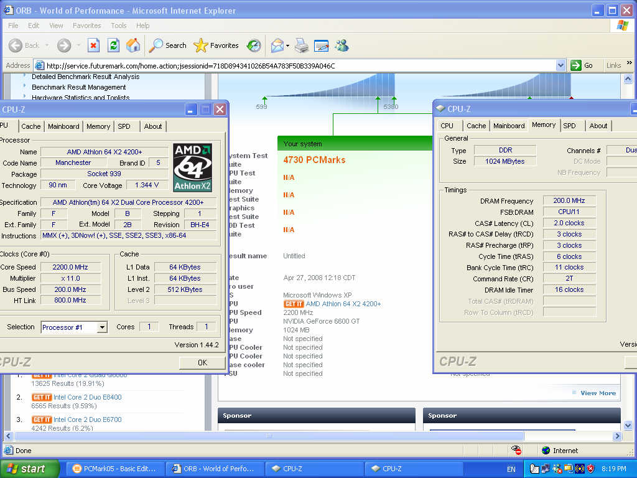Switch to Cache tab in left CPU-Z
The width and height of the screenshot is (637, 478).
click(31, 126)
